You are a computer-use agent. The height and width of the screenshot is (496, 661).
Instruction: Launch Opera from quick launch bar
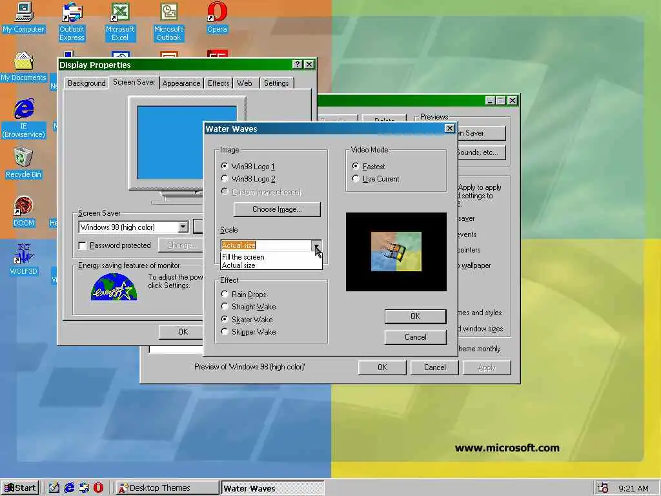98,488
